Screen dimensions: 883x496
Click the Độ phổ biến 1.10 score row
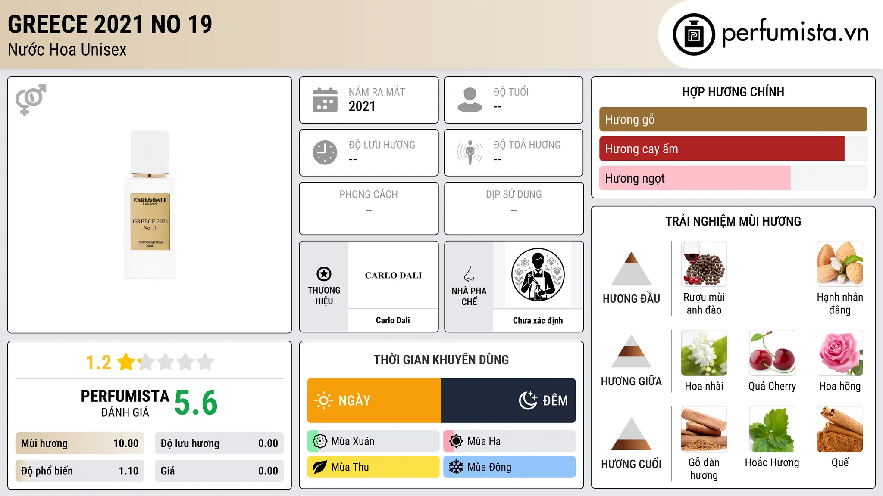[80, 471]
